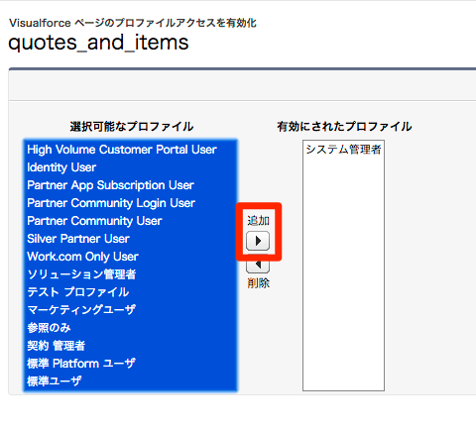Click the 削除 left-arrow button
Viewport: 476px width, 430px height.
pyautogui.click(x=258, y=266)
